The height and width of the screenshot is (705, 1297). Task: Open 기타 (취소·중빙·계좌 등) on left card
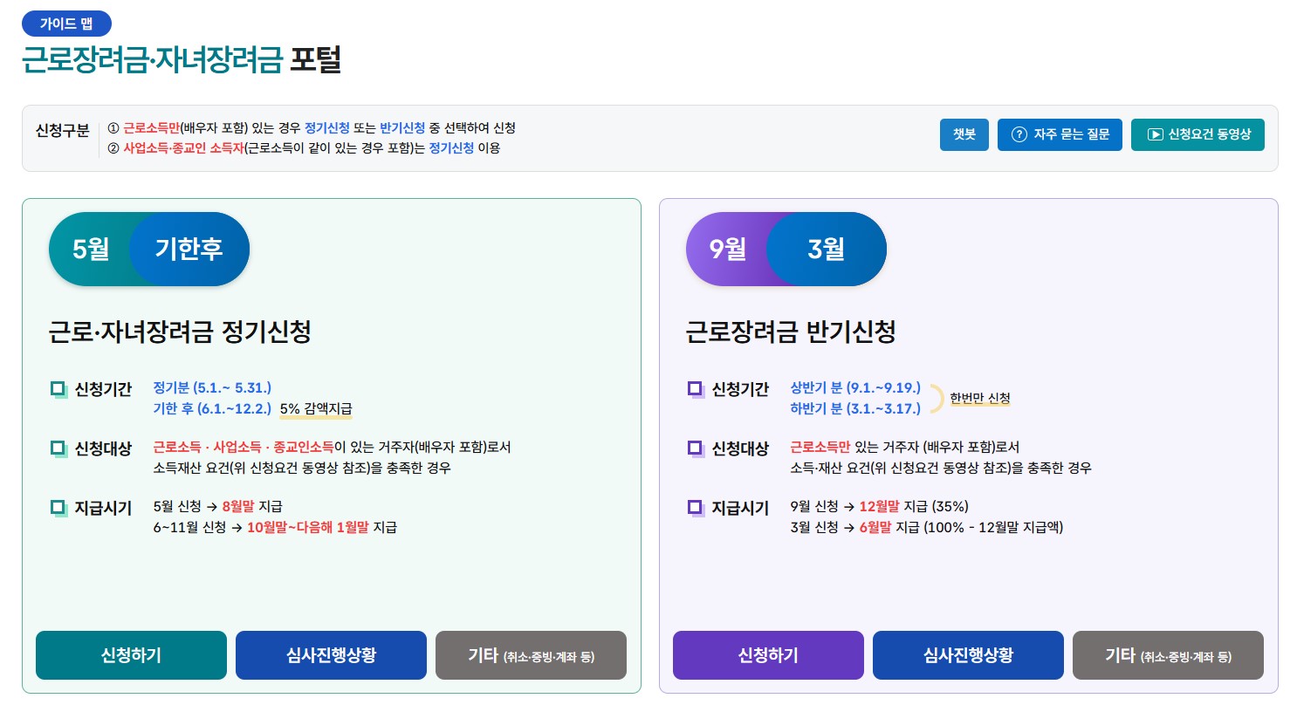pyautogui.click(x=531, y=655)
